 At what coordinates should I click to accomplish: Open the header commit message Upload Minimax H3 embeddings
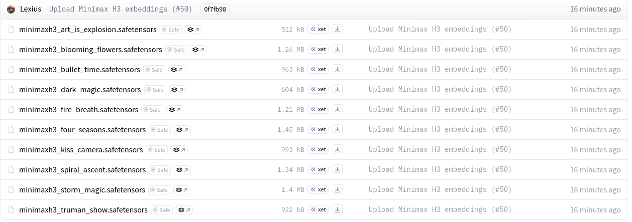[x=121, y=9]
